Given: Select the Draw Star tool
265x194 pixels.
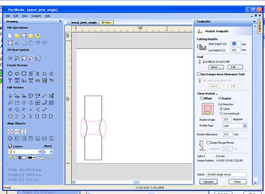Looking at the screenshot, I should (x=51, y=73).
